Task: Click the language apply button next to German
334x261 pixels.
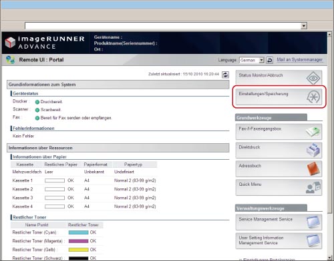Action: 269,60
